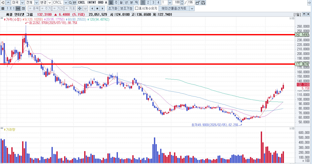This screenshot has width=312, height=164.
Task: Toggle the 1x1 layout button
Action: [x=18, y=9]
